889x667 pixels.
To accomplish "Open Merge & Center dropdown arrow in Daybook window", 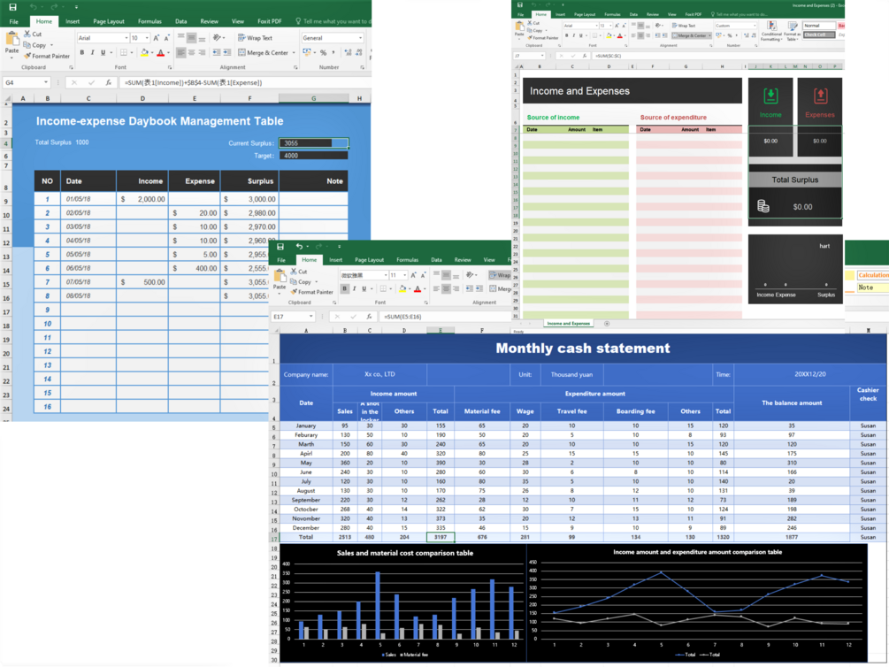I will [294, 53].
